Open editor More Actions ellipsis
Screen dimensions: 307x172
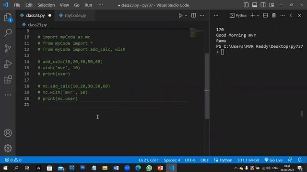[202, 15]
